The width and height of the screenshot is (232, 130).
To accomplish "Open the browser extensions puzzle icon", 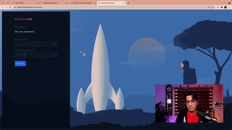I will pos(221,7).
